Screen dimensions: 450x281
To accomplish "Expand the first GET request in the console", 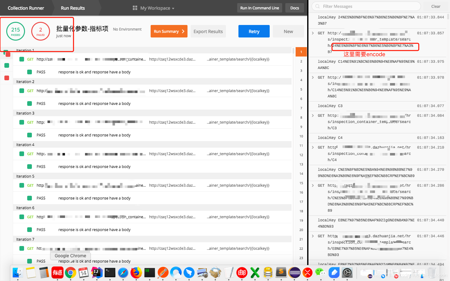I will click(313, 33).
